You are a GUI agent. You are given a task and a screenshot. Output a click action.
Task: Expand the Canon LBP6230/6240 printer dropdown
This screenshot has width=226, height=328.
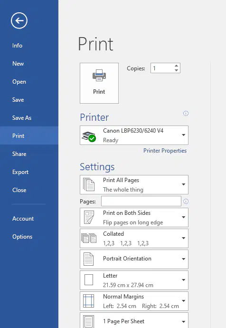click(x=134, y=135)
